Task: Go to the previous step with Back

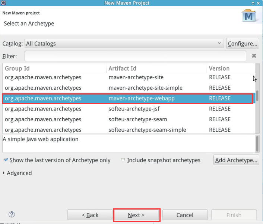Action: pos(90,215)
